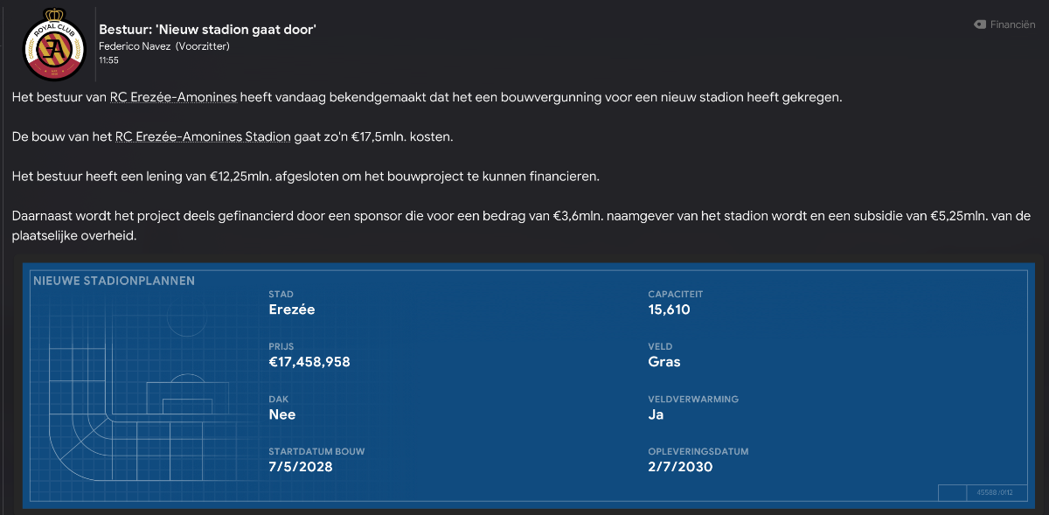Click the Capaciteit value 15,610
The height and width of the screenshot is (515, 1049).
tap(669, 310)
